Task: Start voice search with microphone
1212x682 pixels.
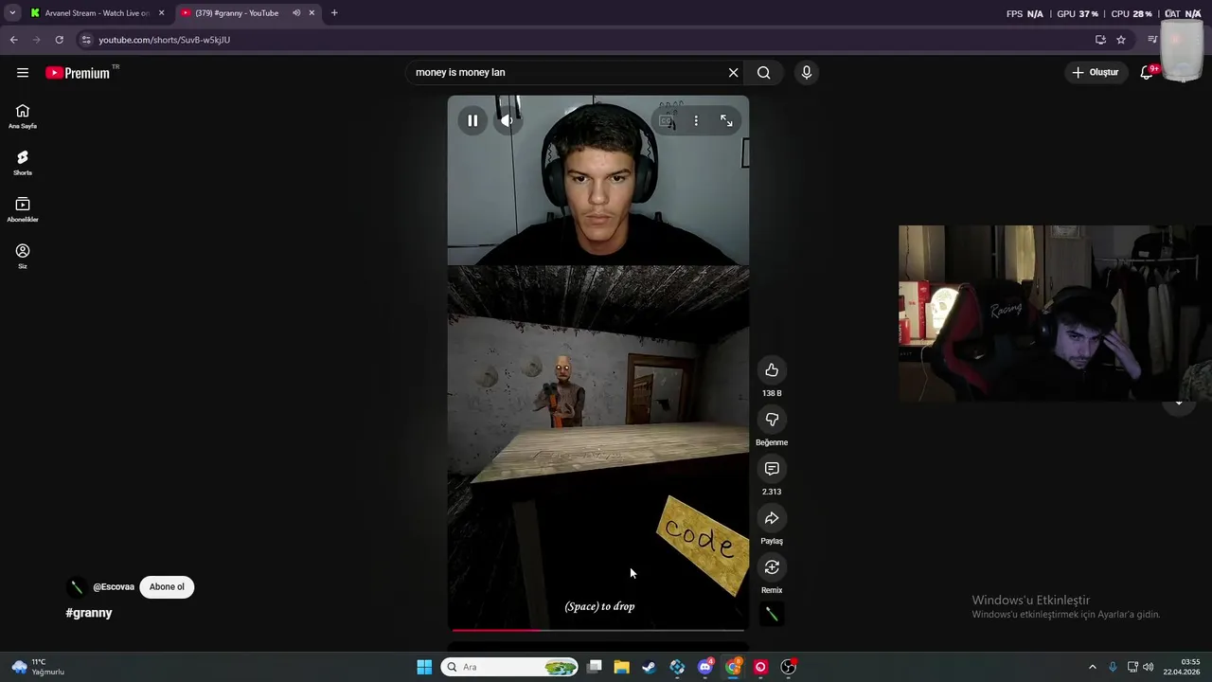Action: [x=806, y=72]
